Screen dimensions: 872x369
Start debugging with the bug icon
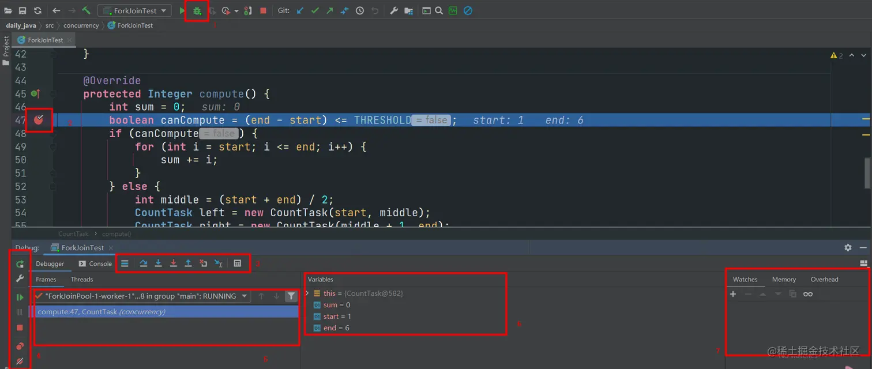pyautogui.click(x=197, y=10)
